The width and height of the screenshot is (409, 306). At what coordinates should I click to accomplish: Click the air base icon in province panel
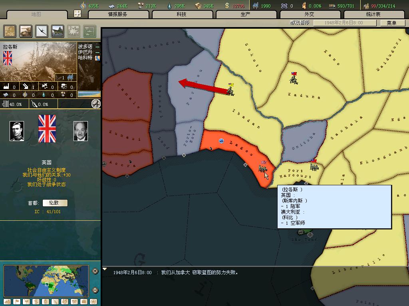coord(45,86)
